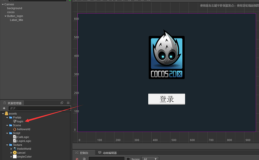This screenshot has width=259, height=160.
Task: Switch to the 控制台 console tab
Action: 84,153
